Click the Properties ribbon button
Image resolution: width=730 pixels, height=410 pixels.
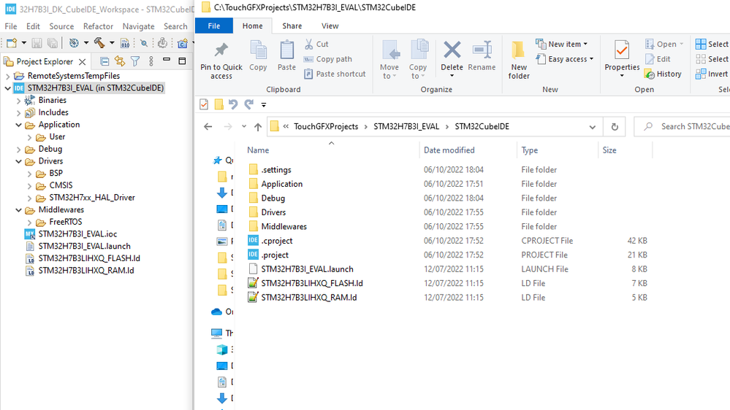(x=622, y=58)
